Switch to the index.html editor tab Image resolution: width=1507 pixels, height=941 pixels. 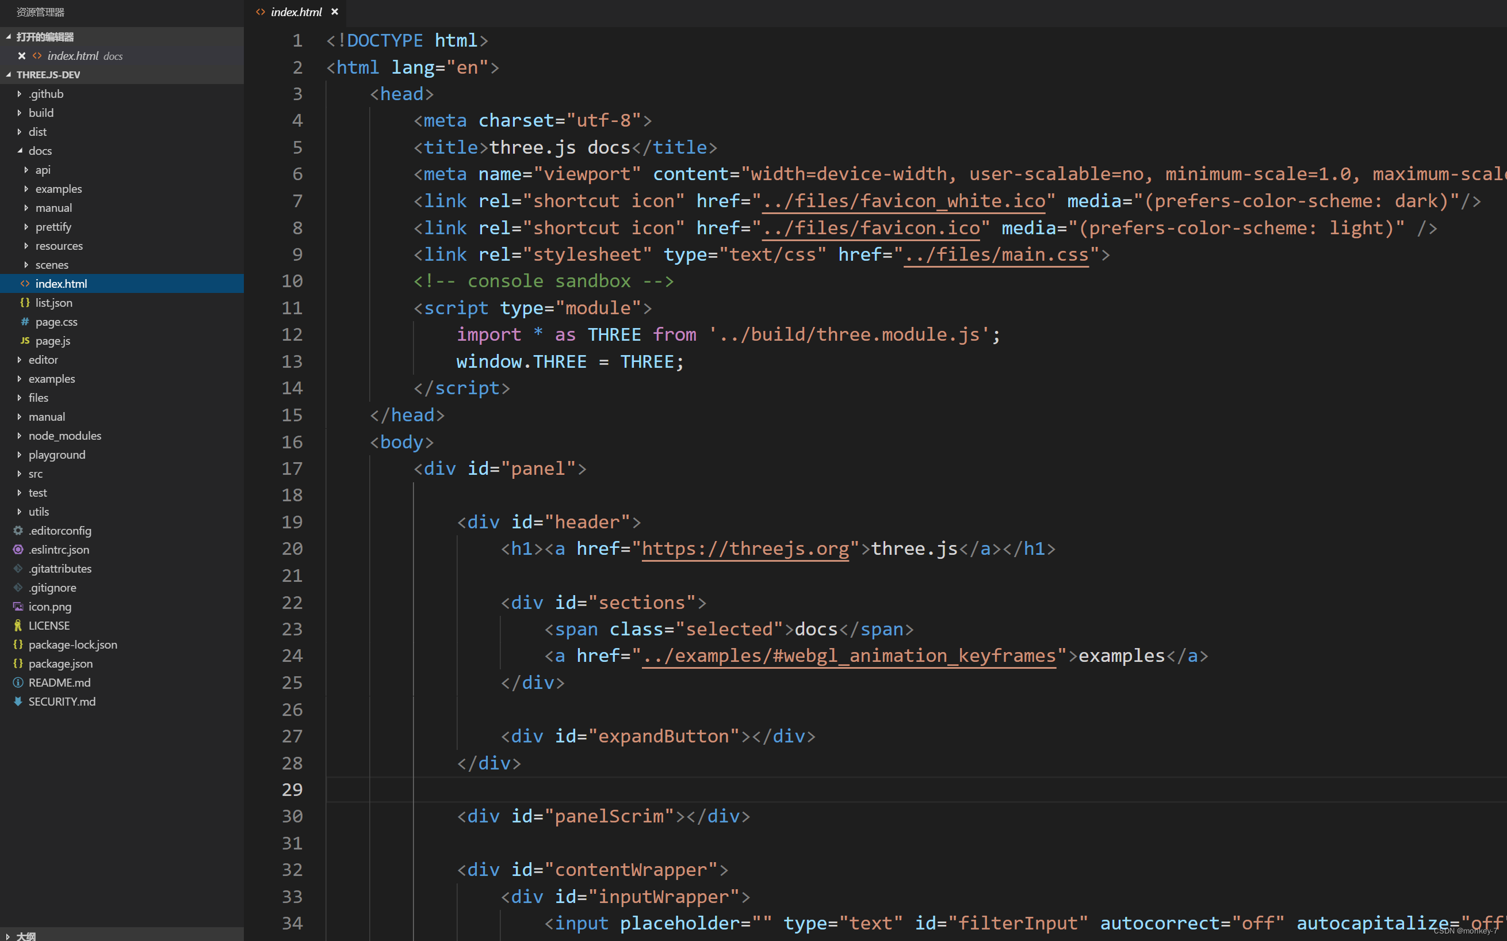(x=296, y=12)
